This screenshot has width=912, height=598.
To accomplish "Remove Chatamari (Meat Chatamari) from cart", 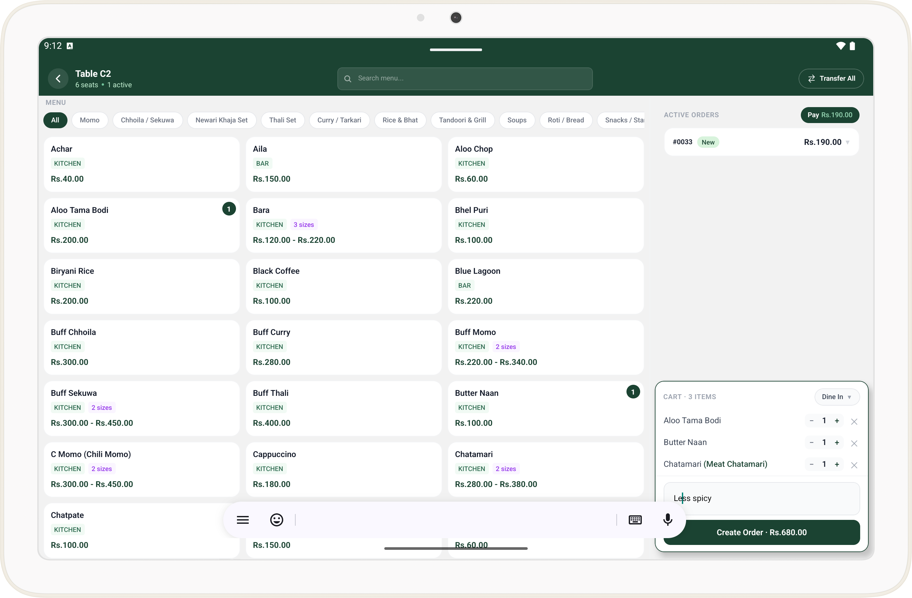I will [x=854, y=465].
